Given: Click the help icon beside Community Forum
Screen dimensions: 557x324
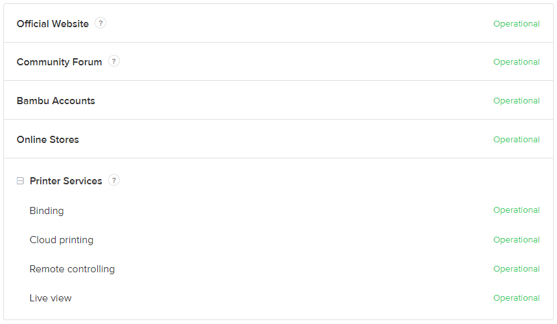Looking at the screenshot, I should click(114, 61).
